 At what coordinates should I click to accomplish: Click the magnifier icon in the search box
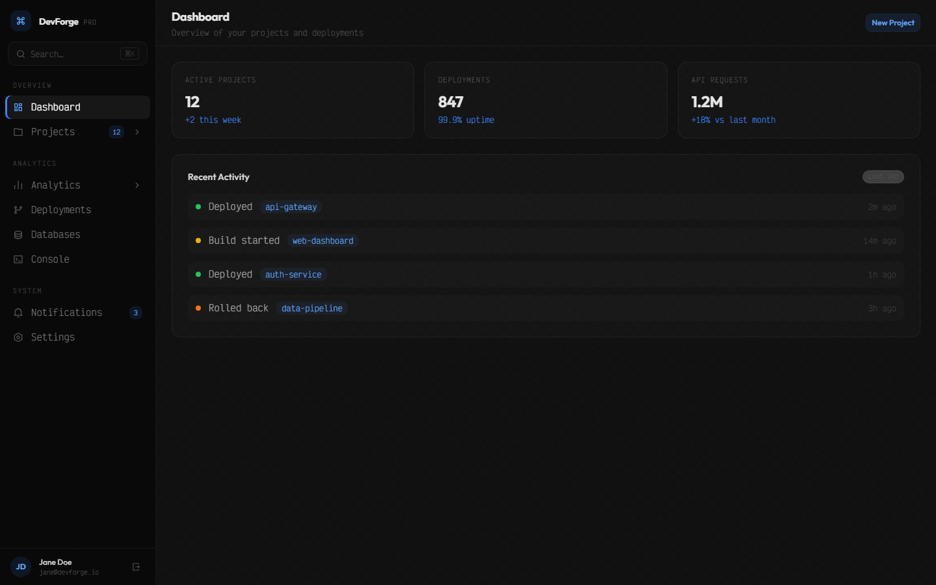pyautogui.click(x=21, y=54)
